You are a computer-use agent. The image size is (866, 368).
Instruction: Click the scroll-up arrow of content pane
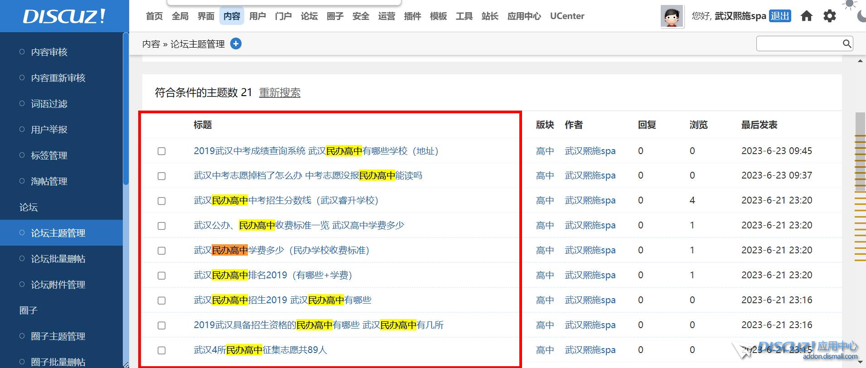(x=860, y=61)
